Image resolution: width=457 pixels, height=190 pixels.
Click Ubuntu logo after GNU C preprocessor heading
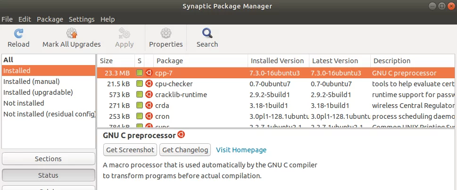click(x=181, y=135)
